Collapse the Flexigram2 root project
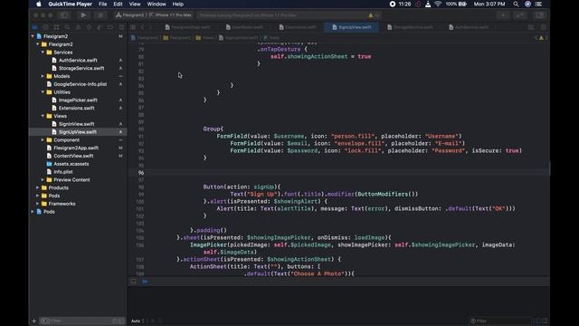Viewport: 579px width, 326px height. tap(33, 36)
